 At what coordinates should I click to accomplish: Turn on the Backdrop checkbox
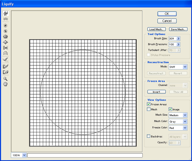(x=149, y=136)
